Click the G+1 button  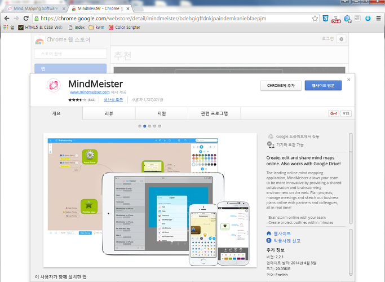334,113
